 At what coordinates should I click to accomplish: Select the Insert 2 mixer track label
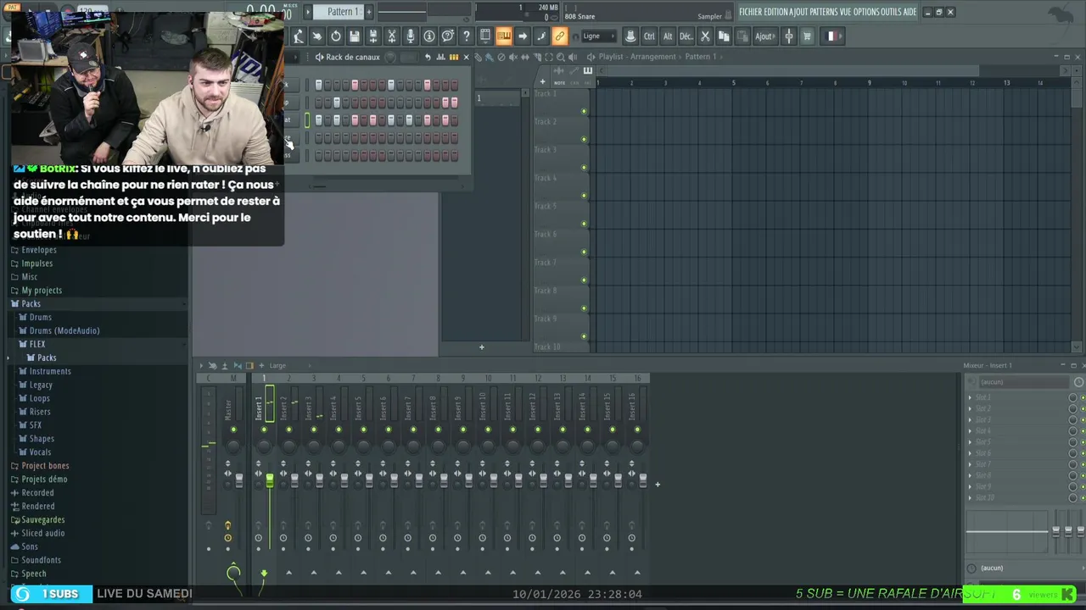(283, 408)
